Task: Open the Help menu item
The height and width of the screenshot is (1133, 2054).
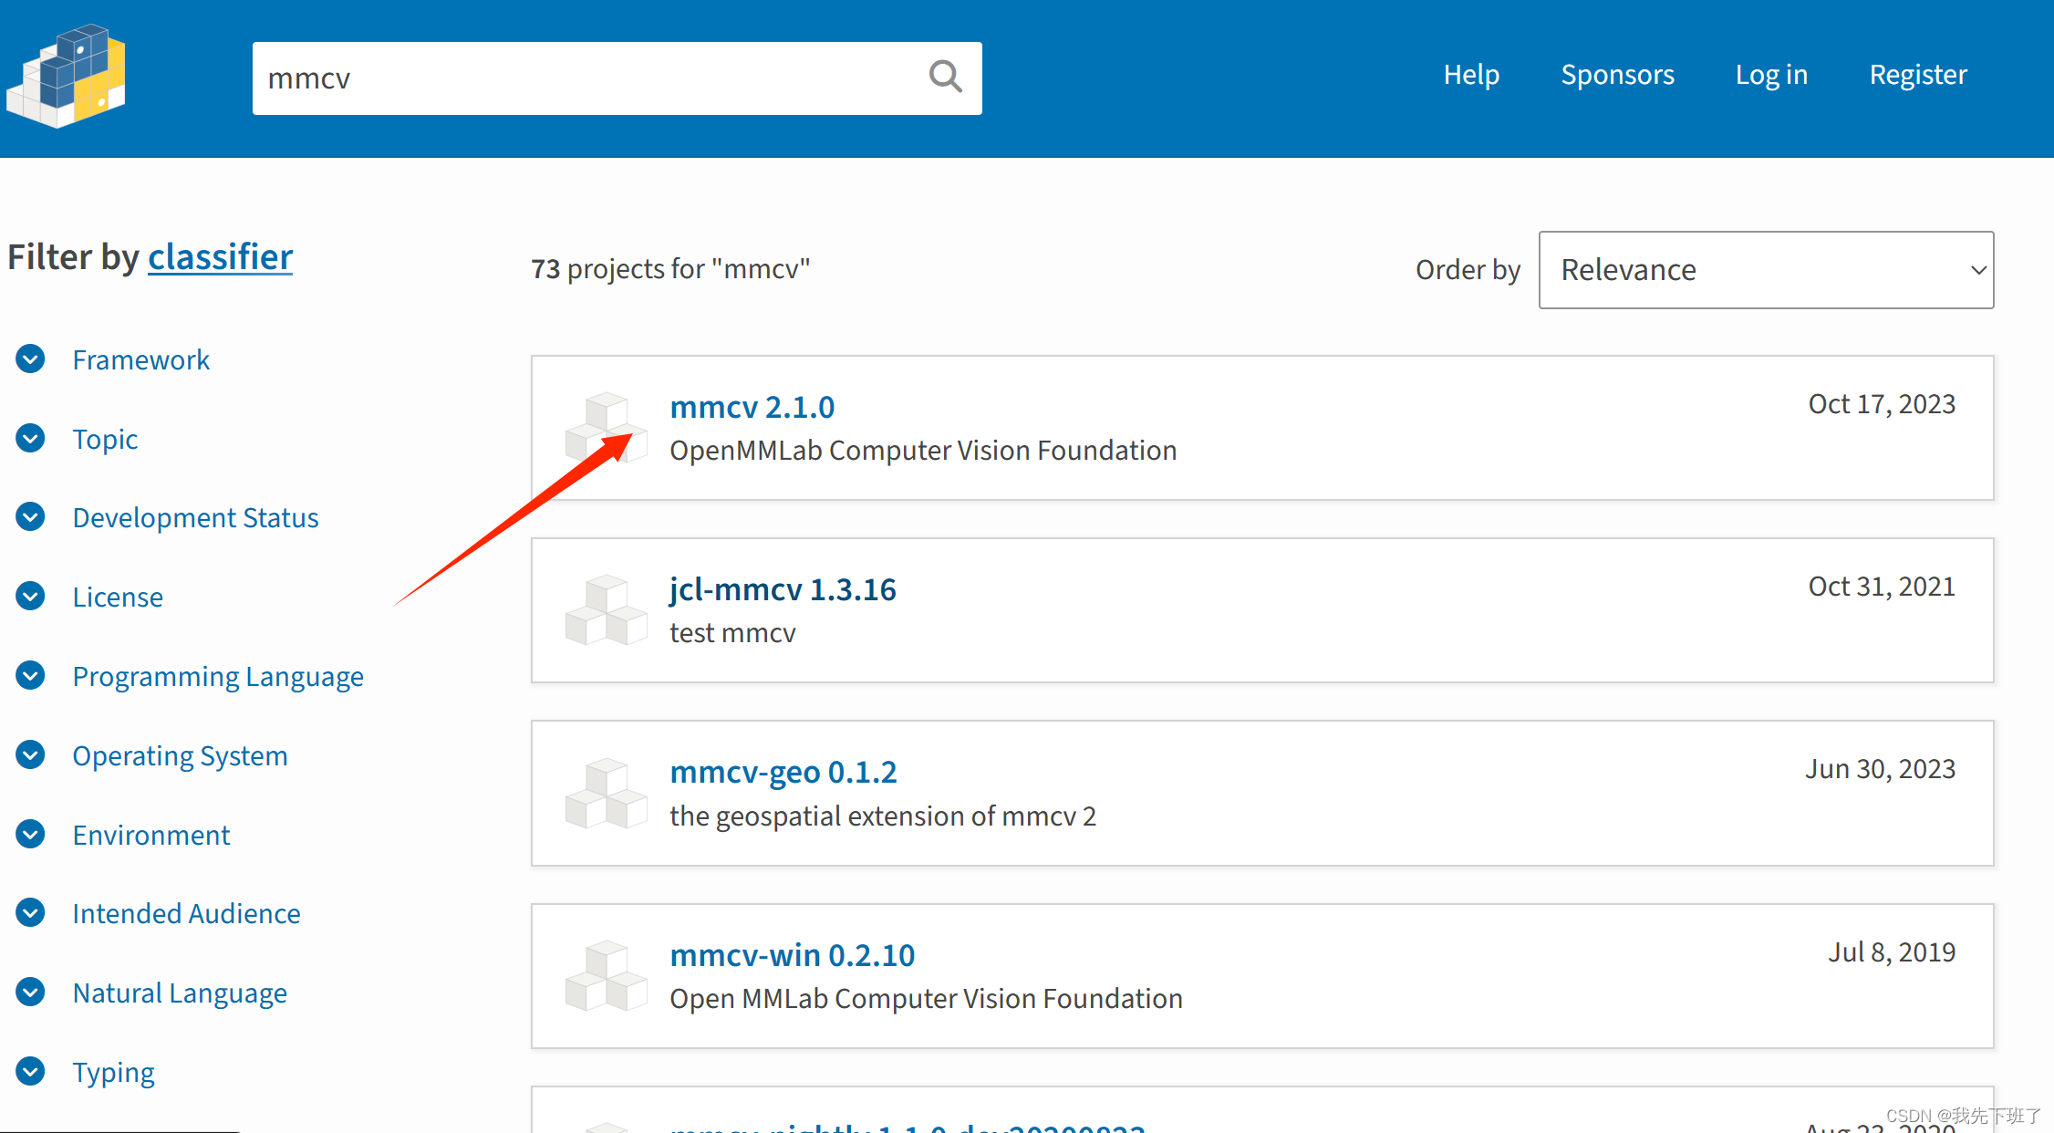Action: pyautogui.click(x=1470, y=75)
